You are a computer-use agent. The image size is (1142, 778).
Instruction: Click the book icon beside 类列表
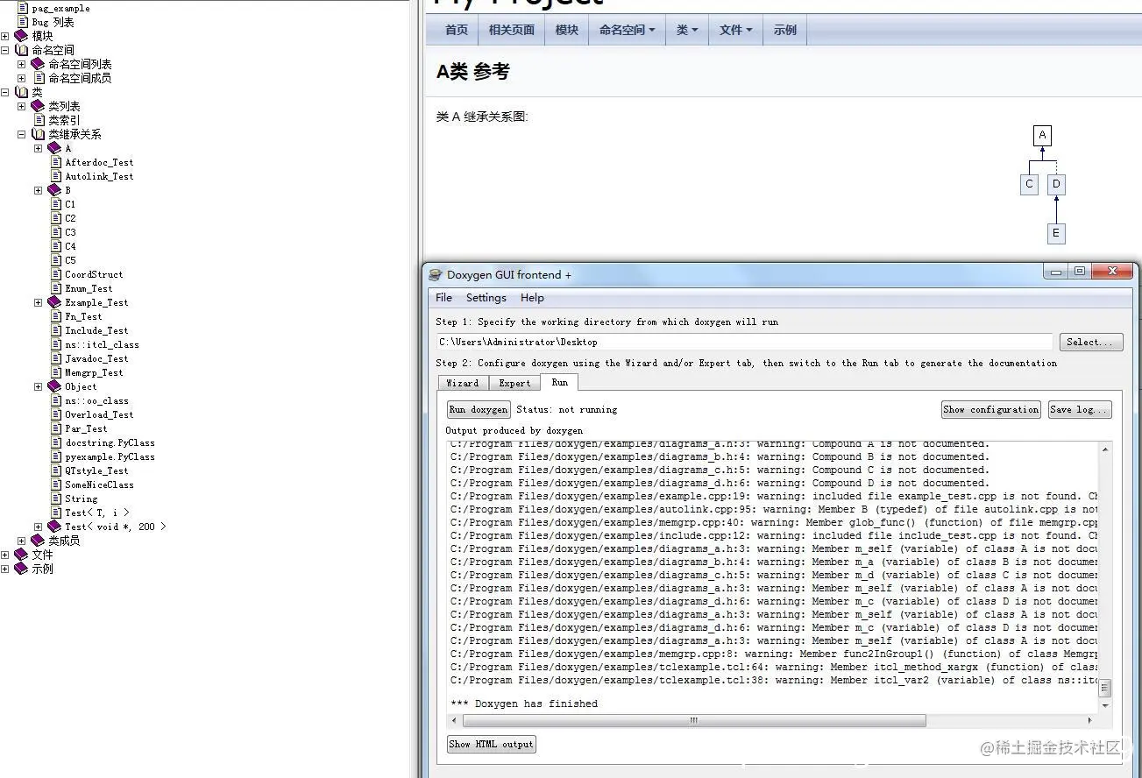[x=38, y=106]
